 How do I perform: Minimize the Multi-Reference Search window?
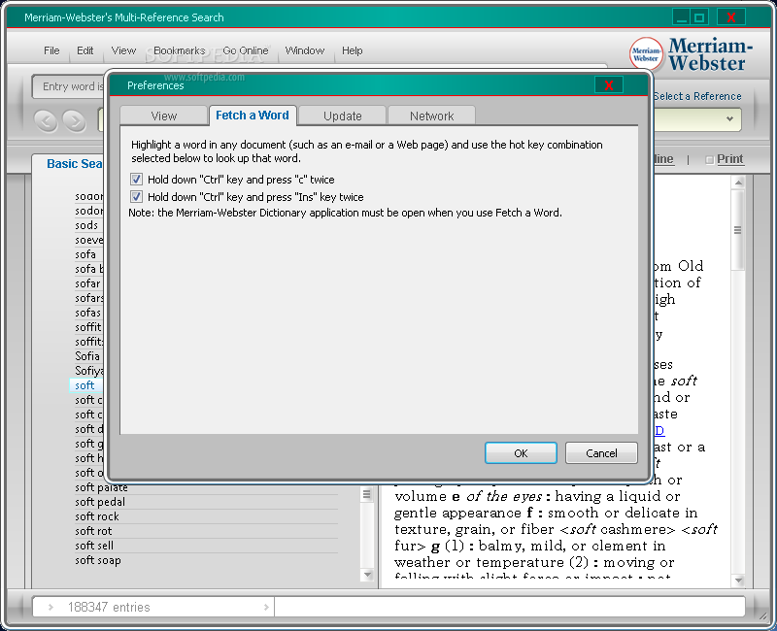[x=682, y=17]
